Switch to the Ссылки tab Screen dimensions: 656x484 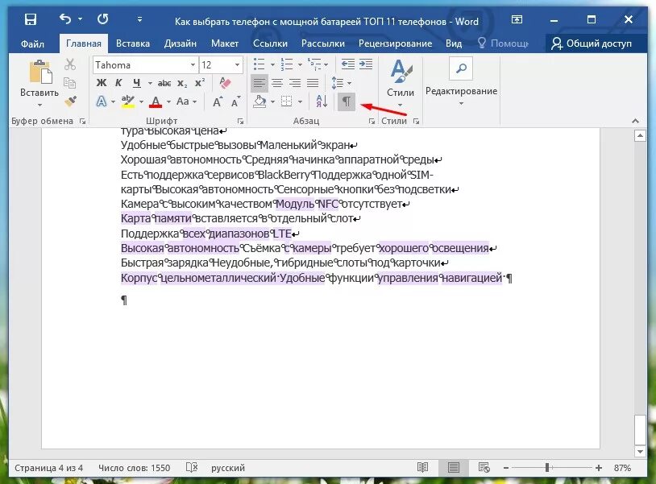point(270,43)
